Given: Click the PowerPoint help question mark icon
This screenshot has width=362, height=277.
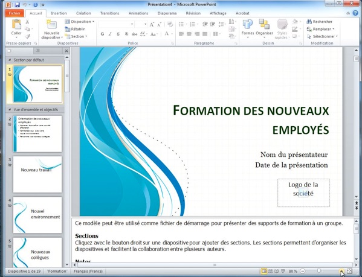Looking at the screenshot, I should tap(355, 13).
